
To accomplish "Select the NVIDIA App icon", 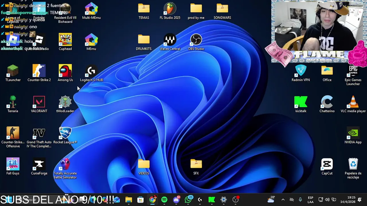I will click(353, 136).
